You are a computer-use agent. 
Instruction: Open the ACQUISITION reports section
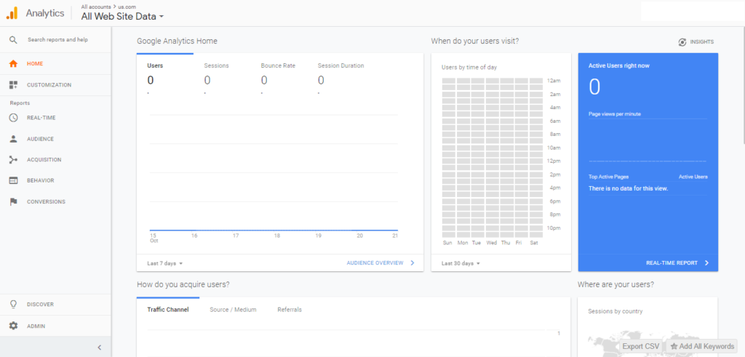[55, 160]
